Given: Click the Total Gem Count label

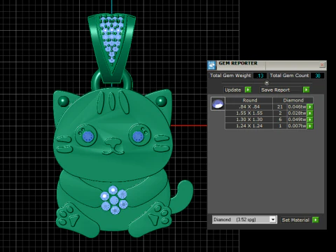Looking at the screenshot, I should pyautogui.click(x=289, y=76).
